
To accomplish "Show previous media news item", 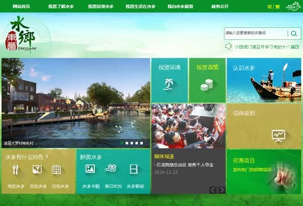I will (213, 190).
